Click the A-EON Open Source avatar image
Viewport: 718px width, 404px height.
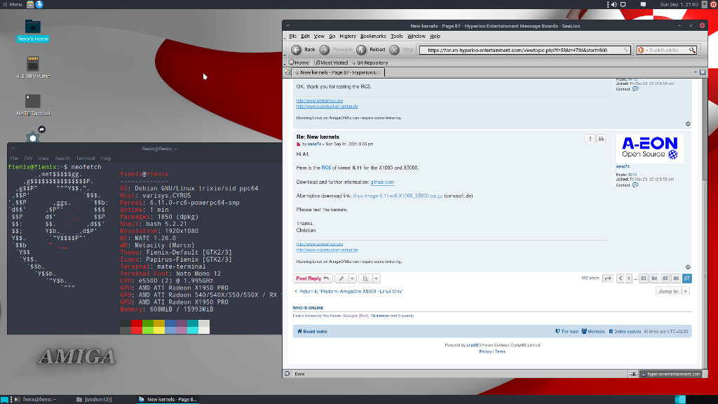pos(649,149)
